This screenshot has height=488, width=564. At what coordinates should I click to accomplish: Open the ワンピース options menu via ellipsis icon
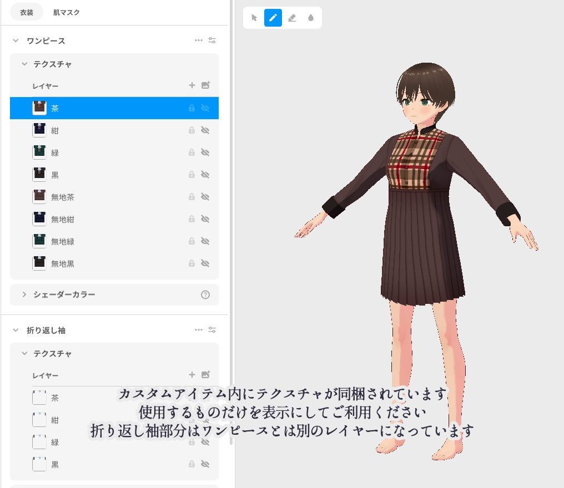[199, 40]
